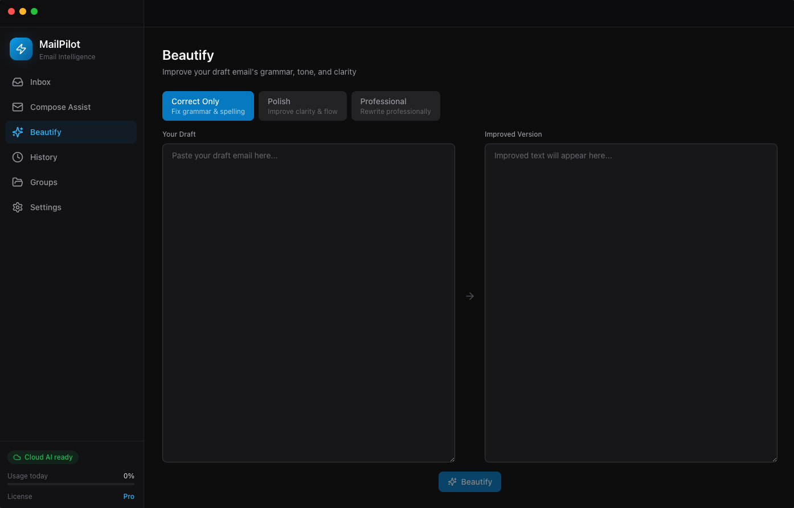Open Groups using the folder icon
Viewport: 794px width, 508px height.
(17, 182)
